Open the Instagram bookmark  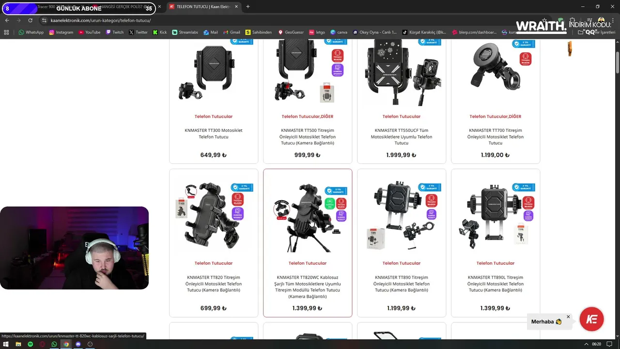61,32
